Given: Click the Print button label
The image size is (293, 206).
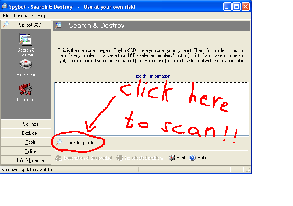Looking at the screenshot, I should (x=181, y=158).
